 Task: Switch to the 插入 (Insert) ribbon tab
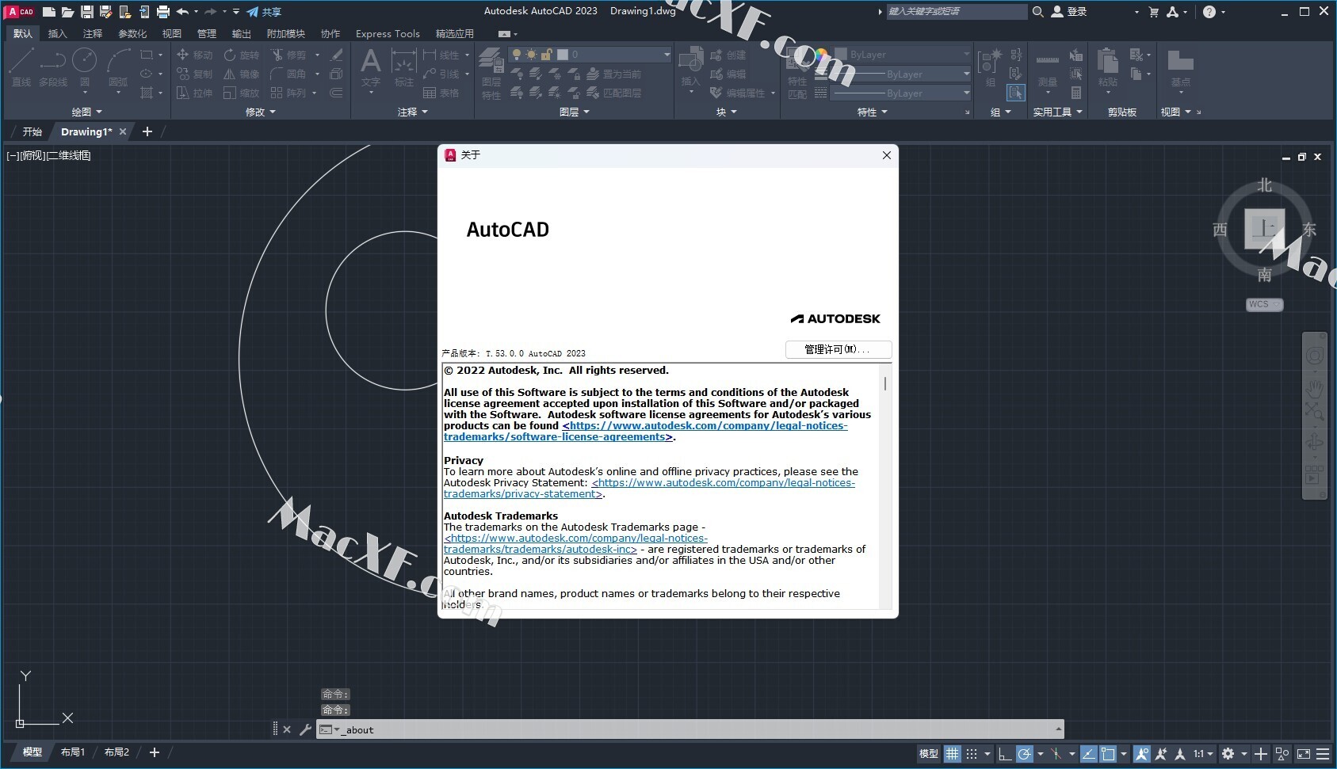tap(57, 33)
